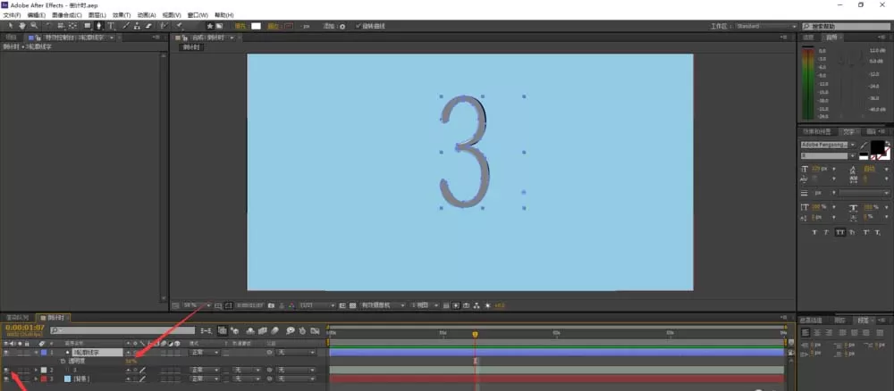Image resolution: width=894 pixels, height=391 pixels.
Task: Open the Edit (E) menu
Action: (36, 15)
